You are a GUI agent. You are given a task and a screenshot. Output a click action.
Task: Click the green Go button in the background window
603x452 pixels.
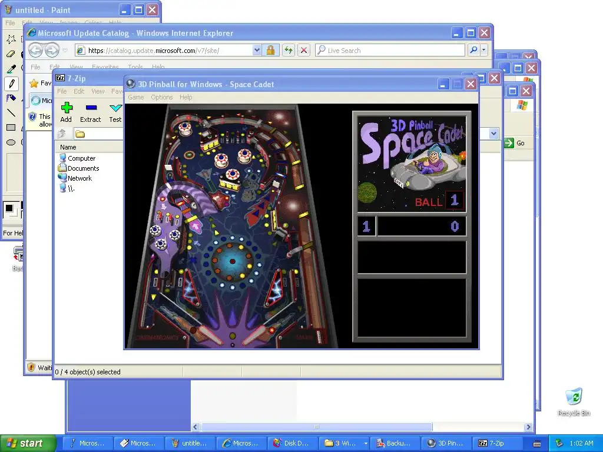(515, 143)
